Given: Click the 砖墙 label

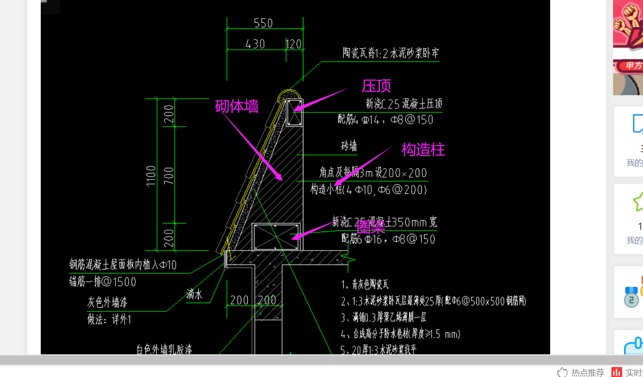Looking at the screenshot, I should pyautogui.click(x=349, y=146).
